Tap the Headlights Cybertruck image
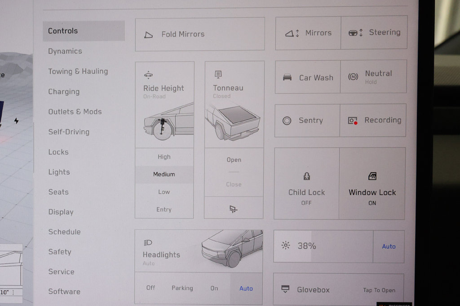 pyautogui.click(x=232, y=248)
